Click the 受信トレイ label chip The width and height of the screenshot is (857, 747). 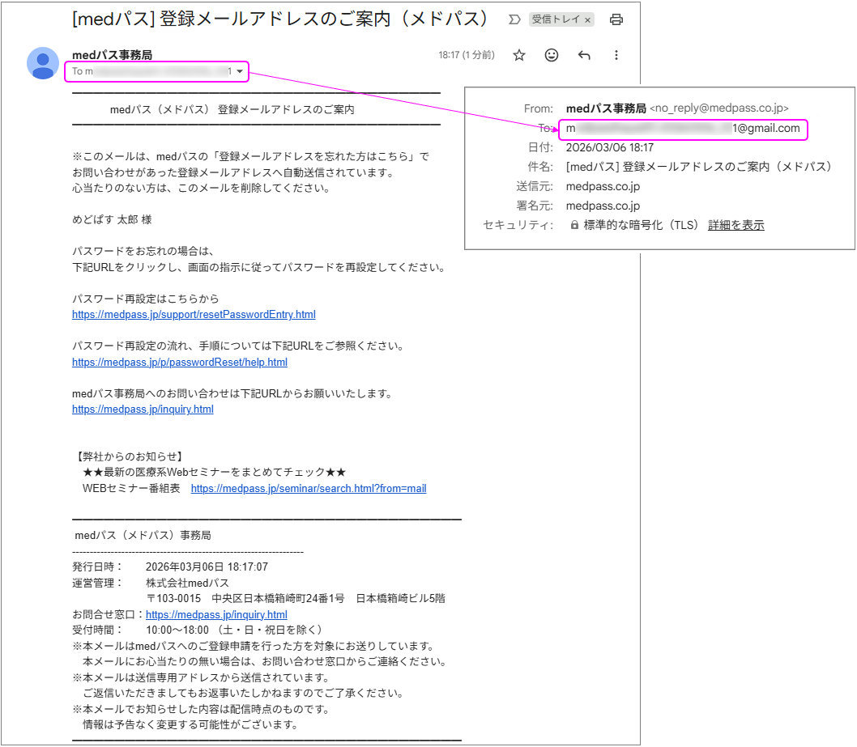[x=556, y=19]
